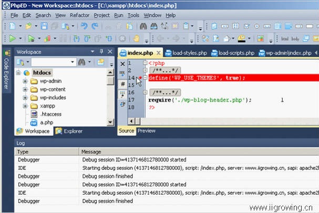Switch to load-styles.php tab
This screenshot has width=319, height=213.
pos(186,53)
